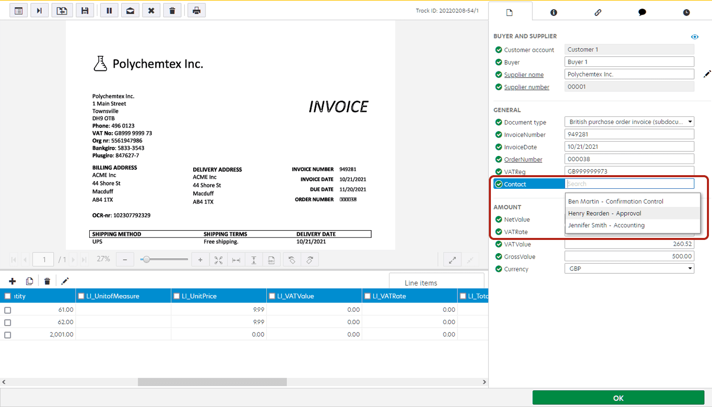Rotate the invoice preview counterclockwise
Screen dimensions: 712x407
pyautogui.click(x=292, y=259)
